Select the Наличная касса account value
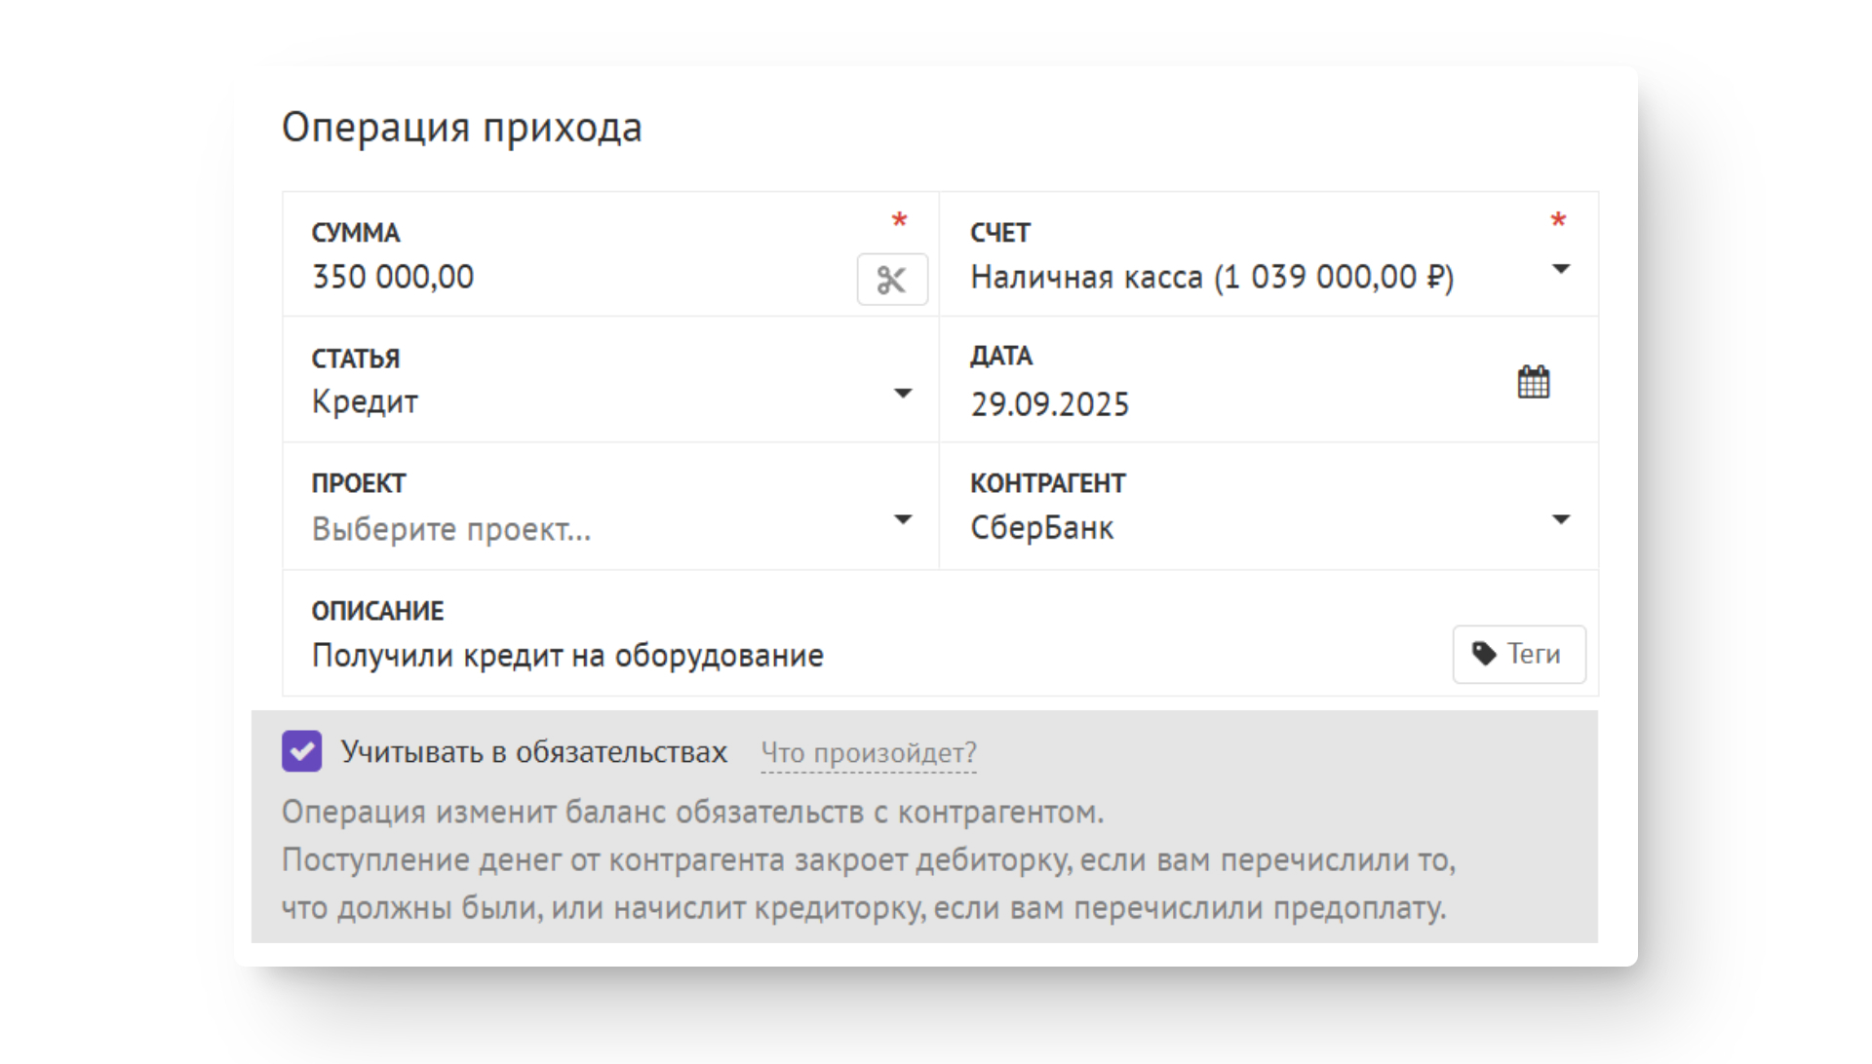Screen dimensions: 1872x1064 click(x=1211, y=278)
